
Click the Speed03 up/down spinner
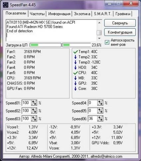point(34,119)
